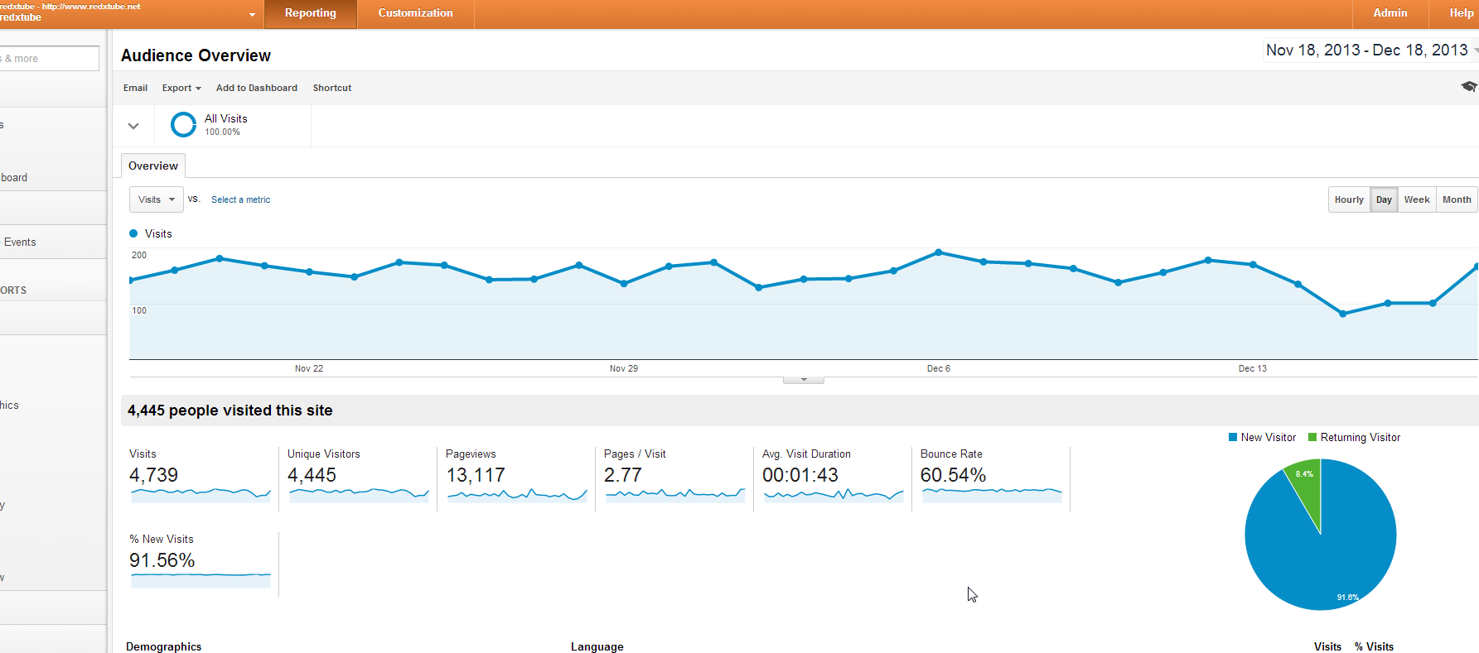This screenshot has width=1479, height=653.
Task: Click the graduation cap education icon
Action: (1468, 87)
